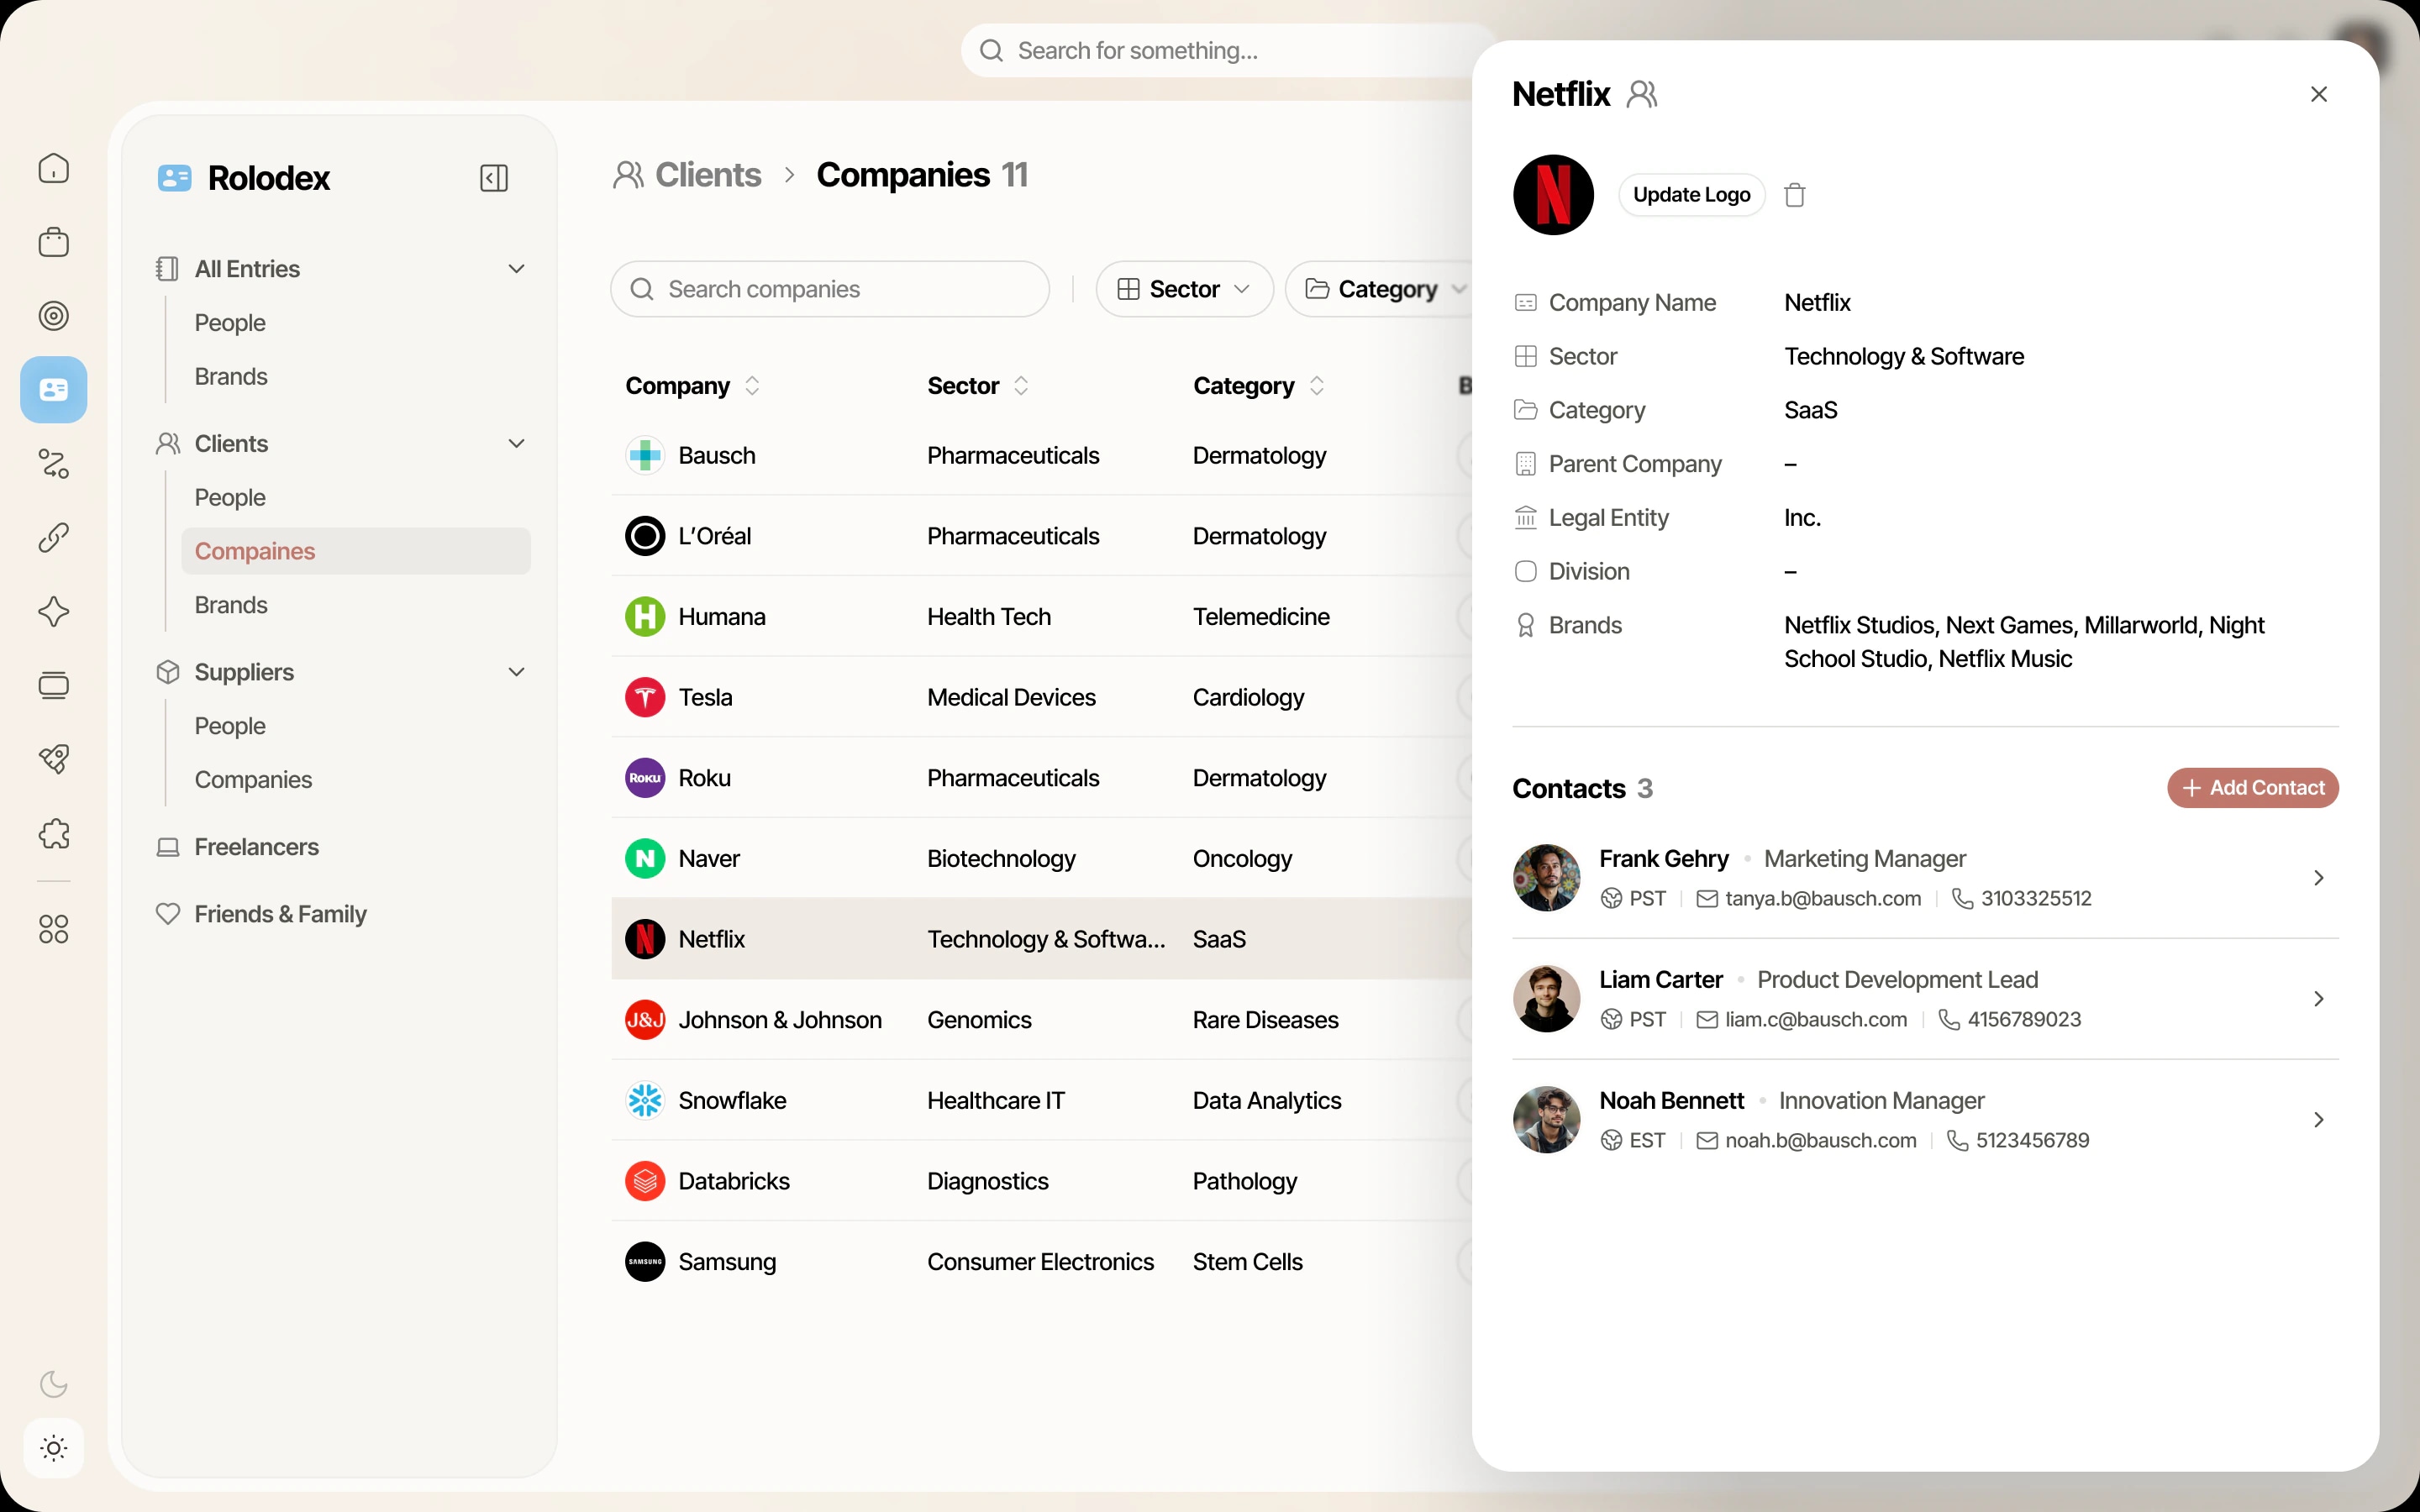Expand Noah Bennett contact chevron
The height and width of the screenshot is (1512, 2420).
(x=2318, y=1120)
